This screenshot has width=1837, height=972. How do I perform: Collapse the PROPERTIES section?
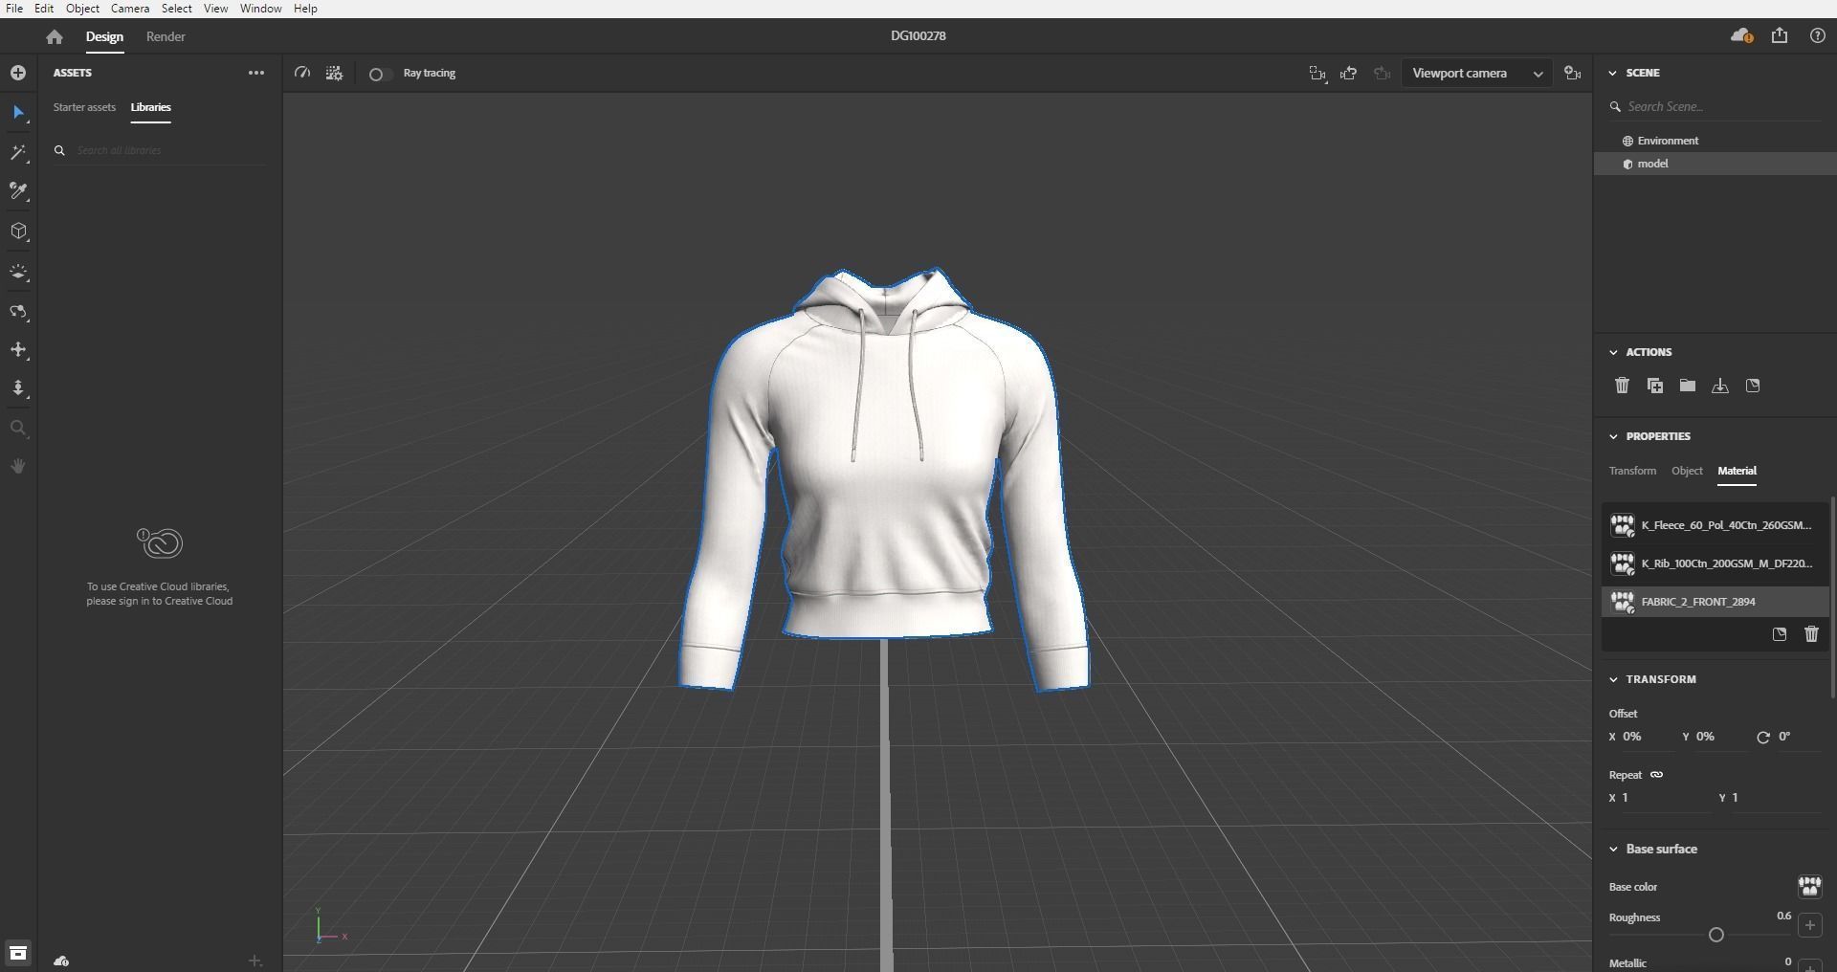(1613, 436)
